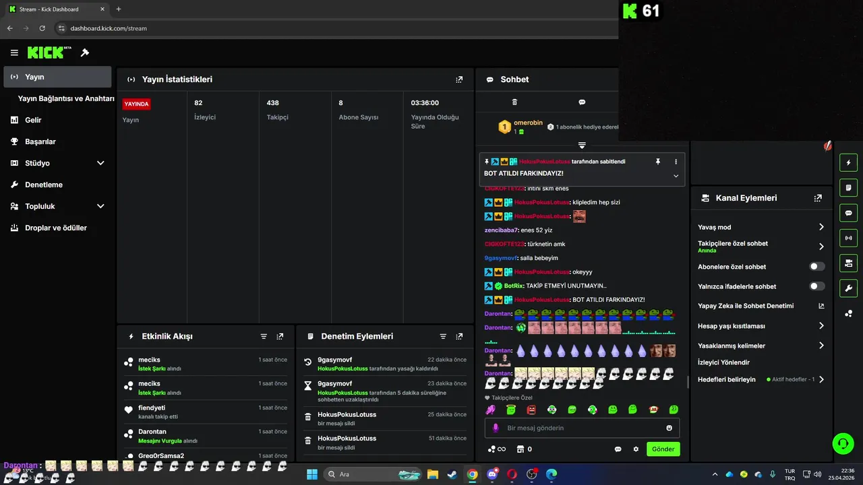
Task: Click the chat message input field
Action: 582,428
